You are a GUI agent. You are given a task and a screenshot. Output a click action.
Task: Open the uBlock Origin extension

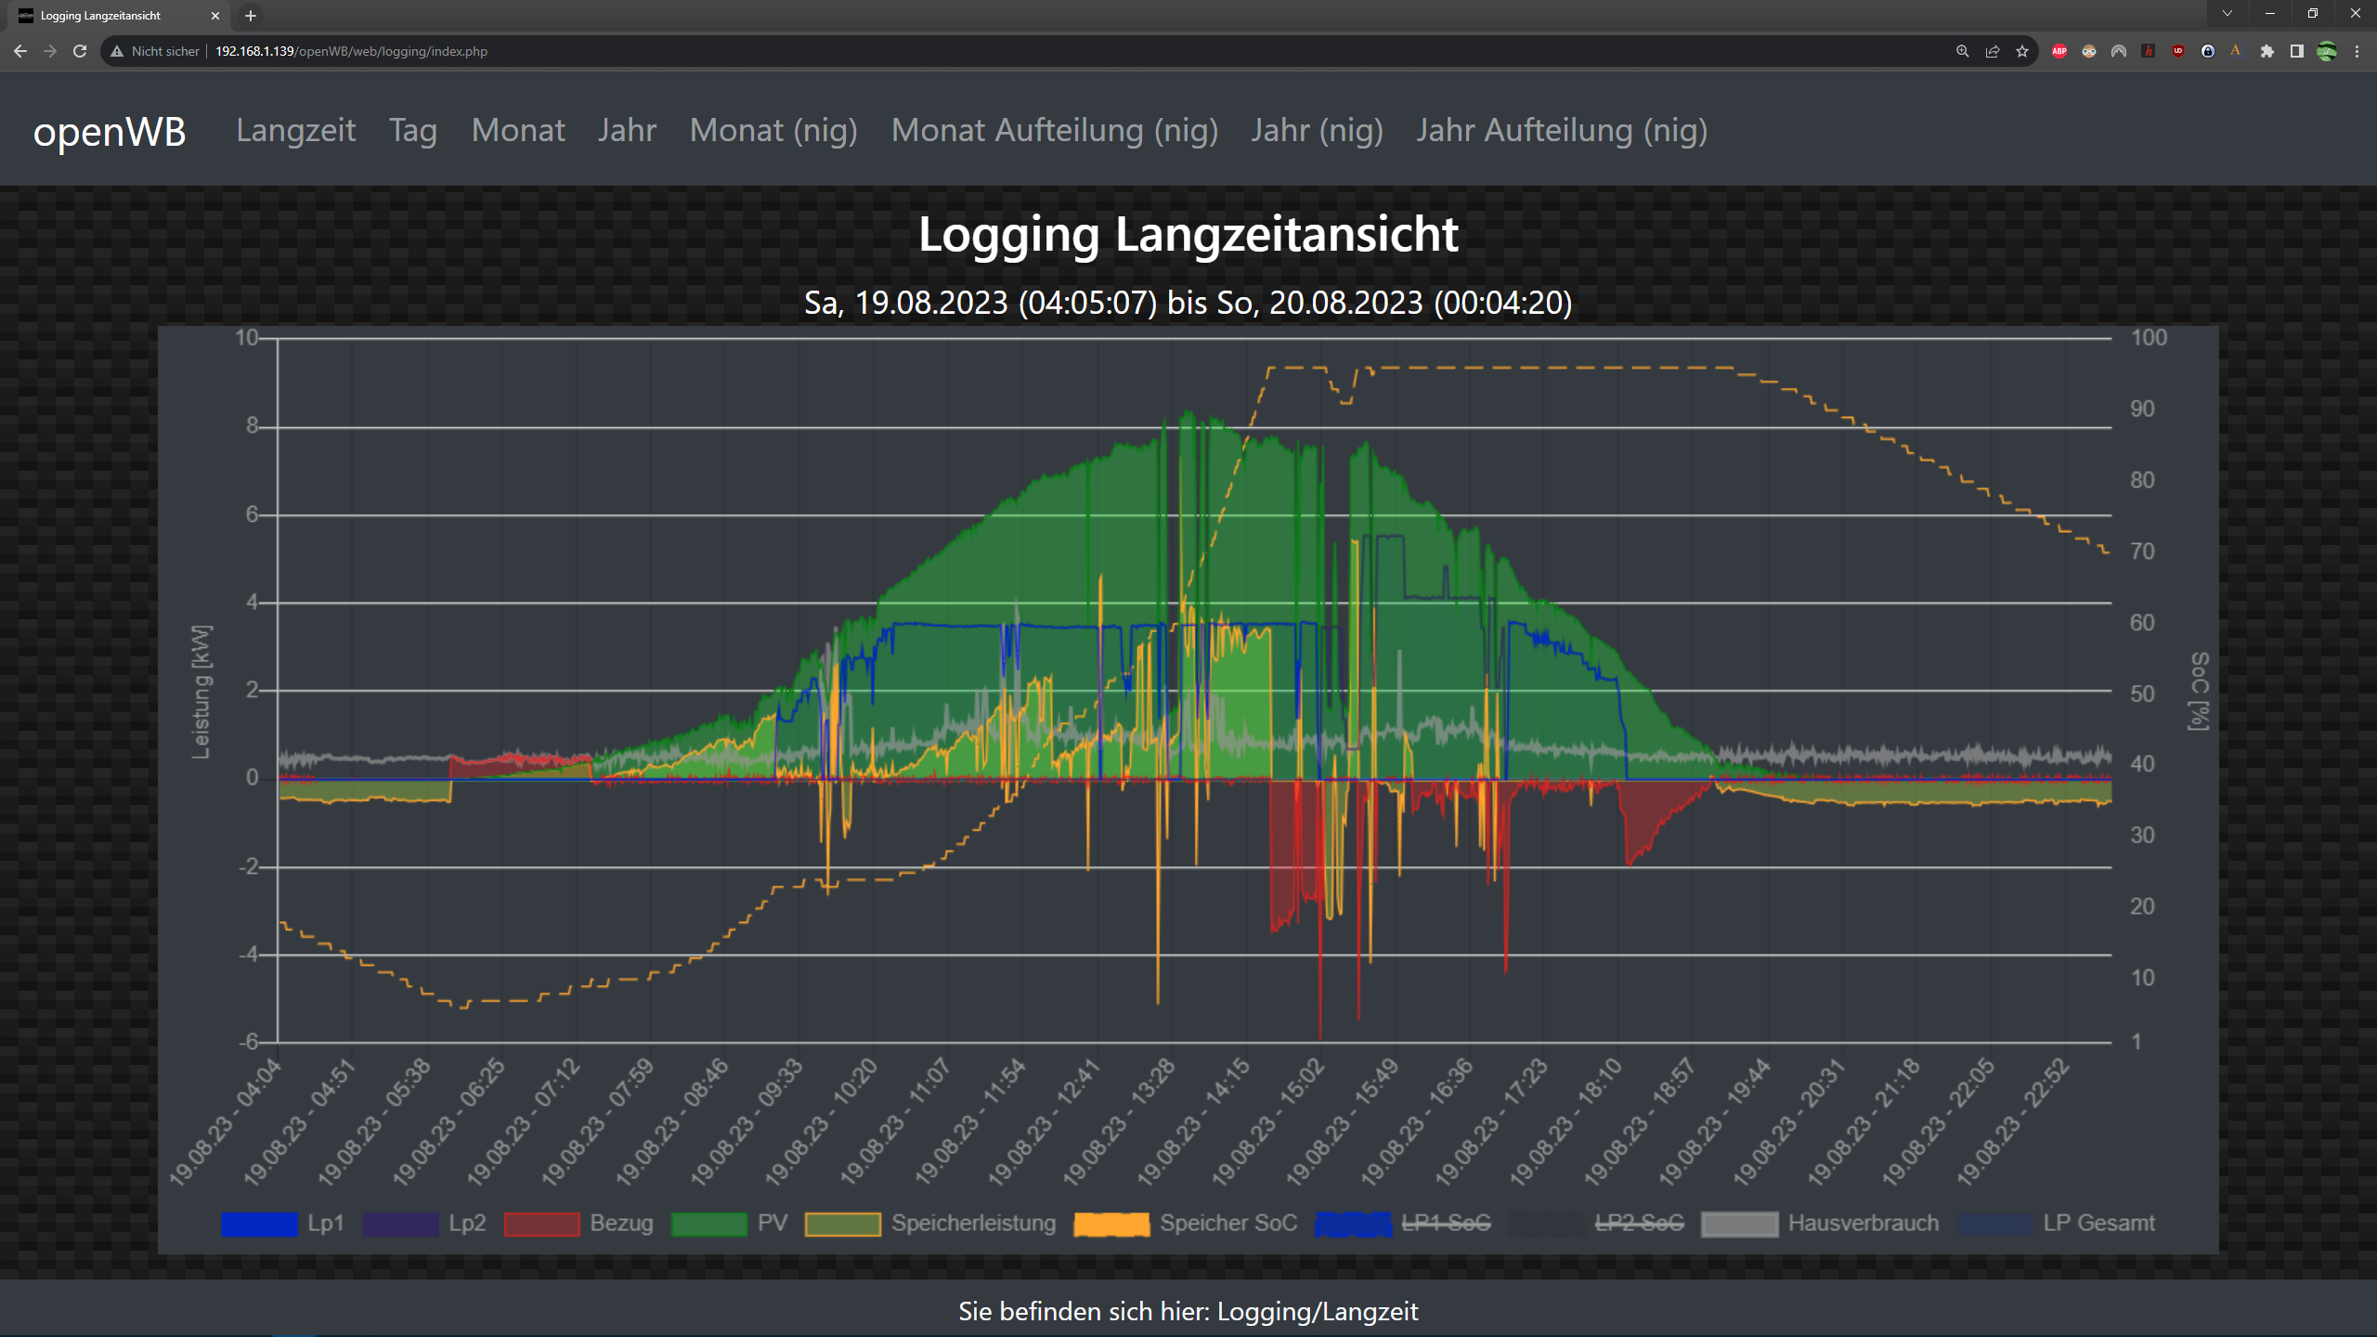pos(2177,51)
